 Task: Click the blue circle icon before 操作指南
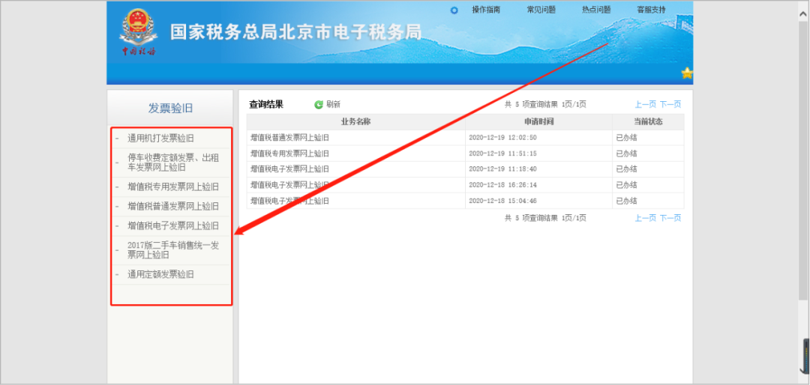(454, 10)
